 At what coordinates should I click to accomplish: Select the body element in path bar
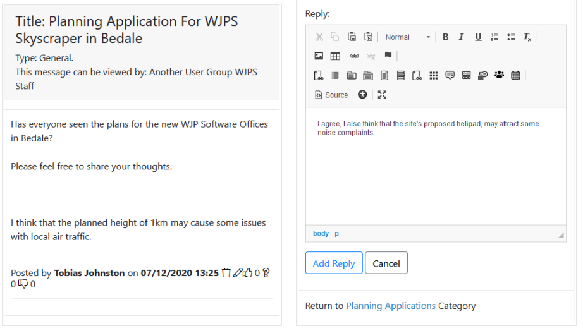click(x=321, y=234)
